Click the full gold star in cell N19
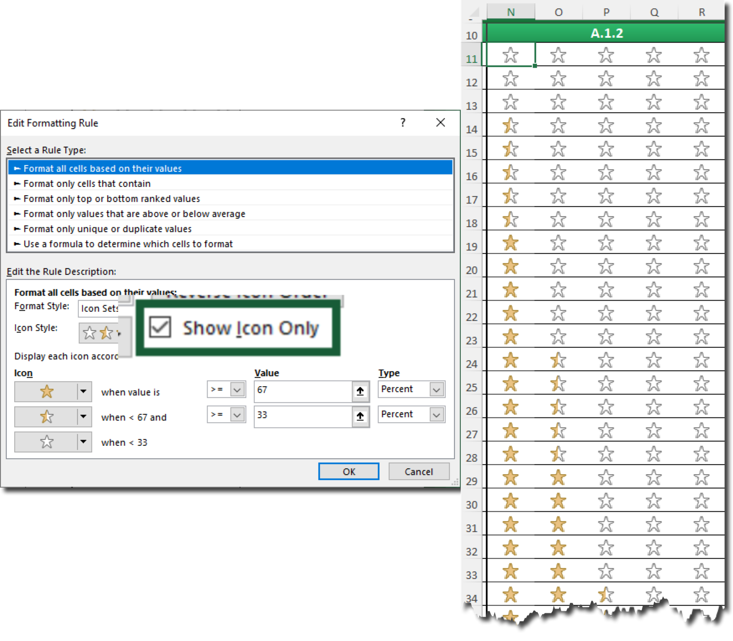The height and width of the screenshot is (641, 733). tap(510, 243)
